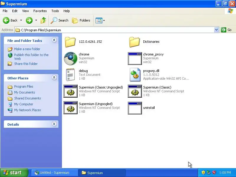
Task: Click the Shared Documents folder icon
Action: click(10, 99)
